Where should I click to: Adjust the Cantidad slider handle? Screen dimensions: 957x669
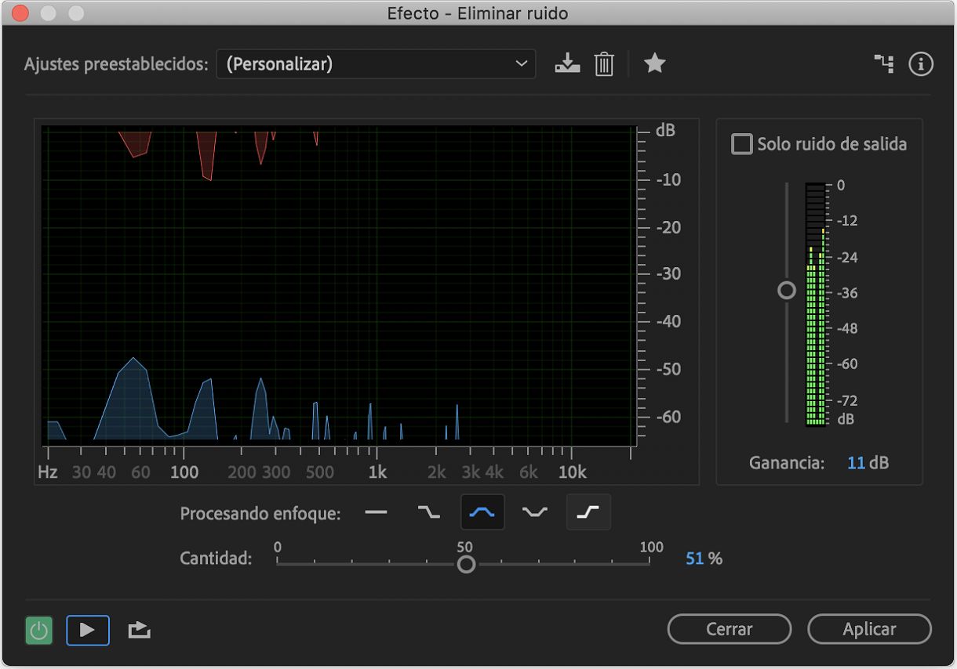click(466, 563)
